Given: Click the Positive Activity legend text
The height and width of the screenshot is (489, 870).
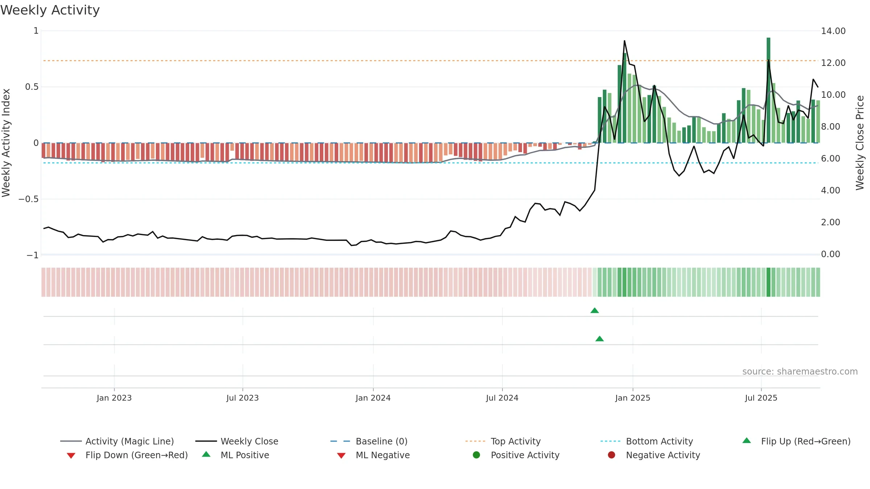Looking at the screenshot, I should coord(525,455).
